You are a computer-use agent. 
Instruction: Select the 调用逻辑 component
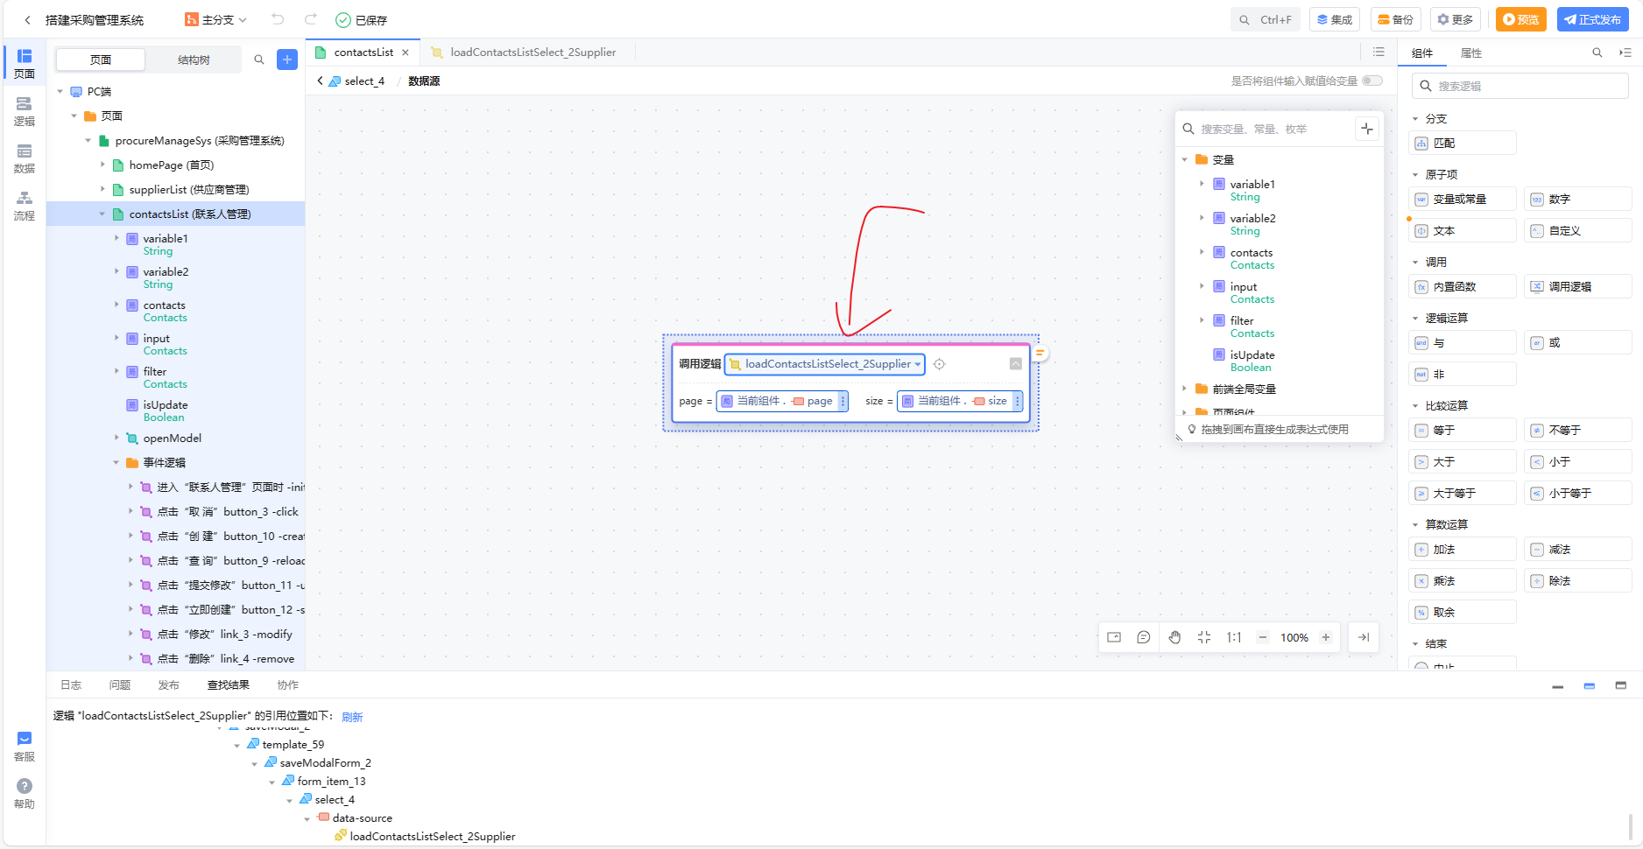click(x=1578, y=286)
